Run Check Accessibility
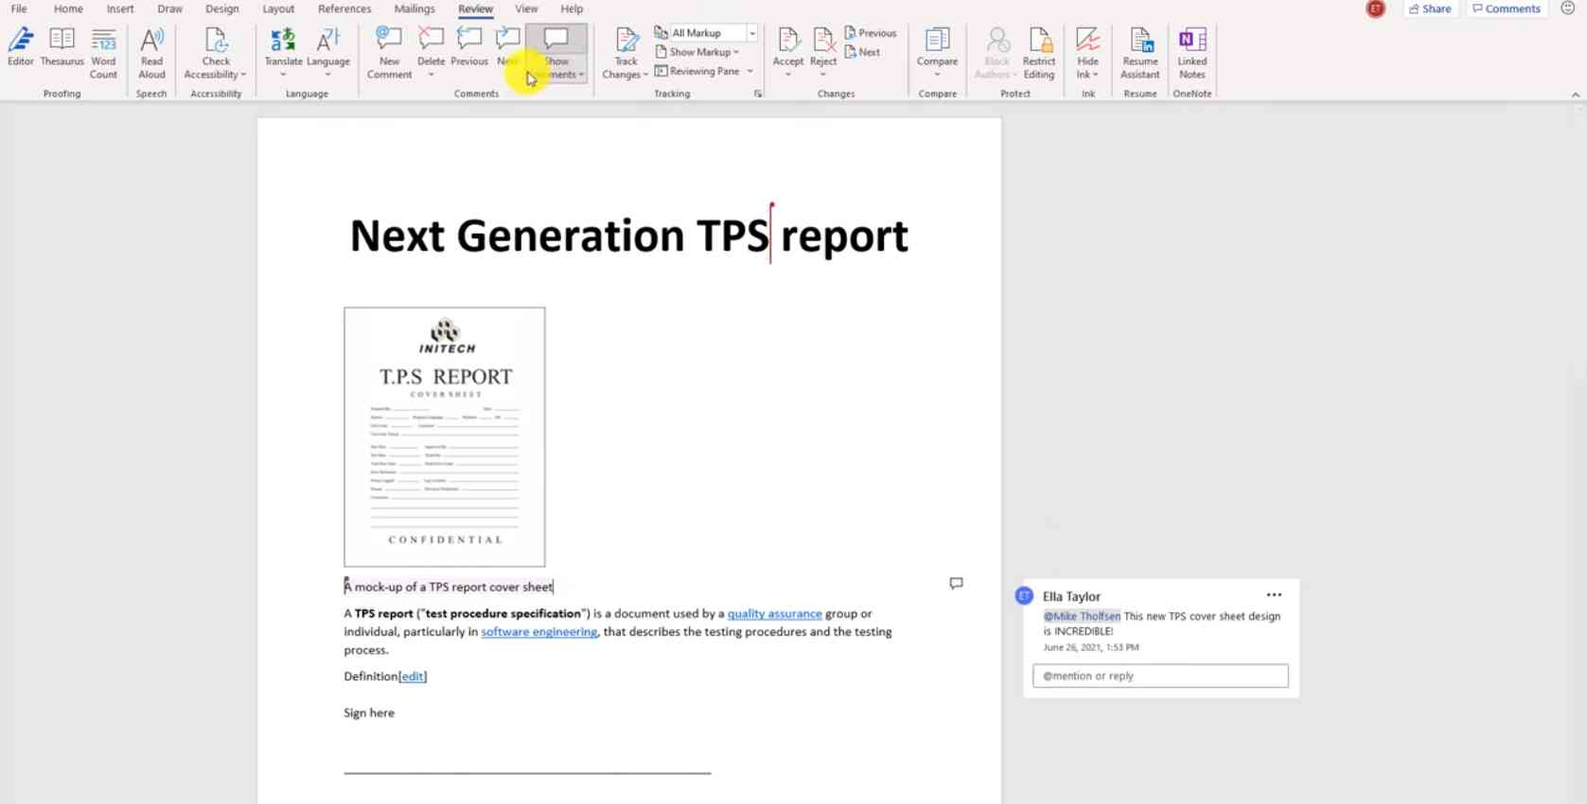1587x804 pixels. click(215, 53)
